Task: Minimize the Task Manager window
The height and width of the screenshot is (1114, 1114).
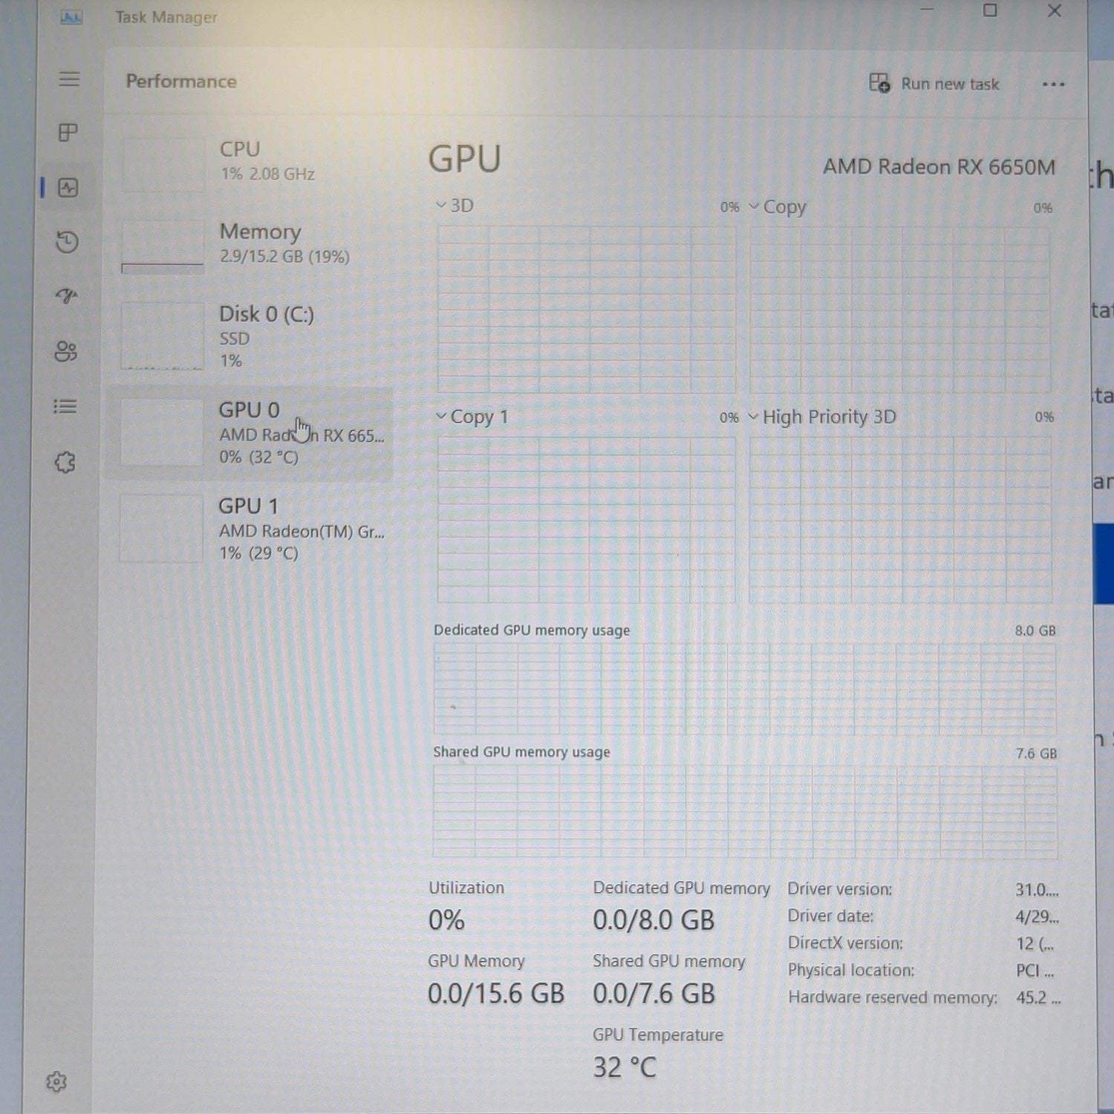Action: tap(927, 10)
